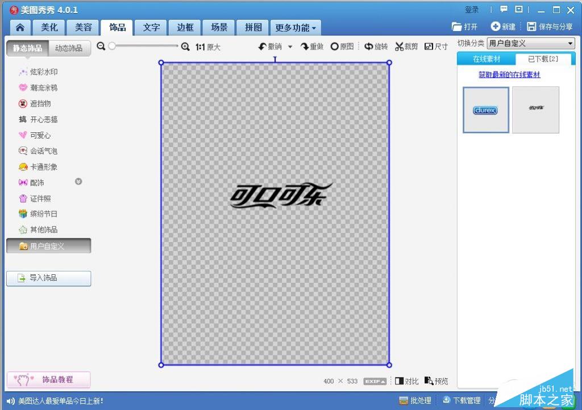Switch to 动态饰品 toggle

click(x=69, y=48)
